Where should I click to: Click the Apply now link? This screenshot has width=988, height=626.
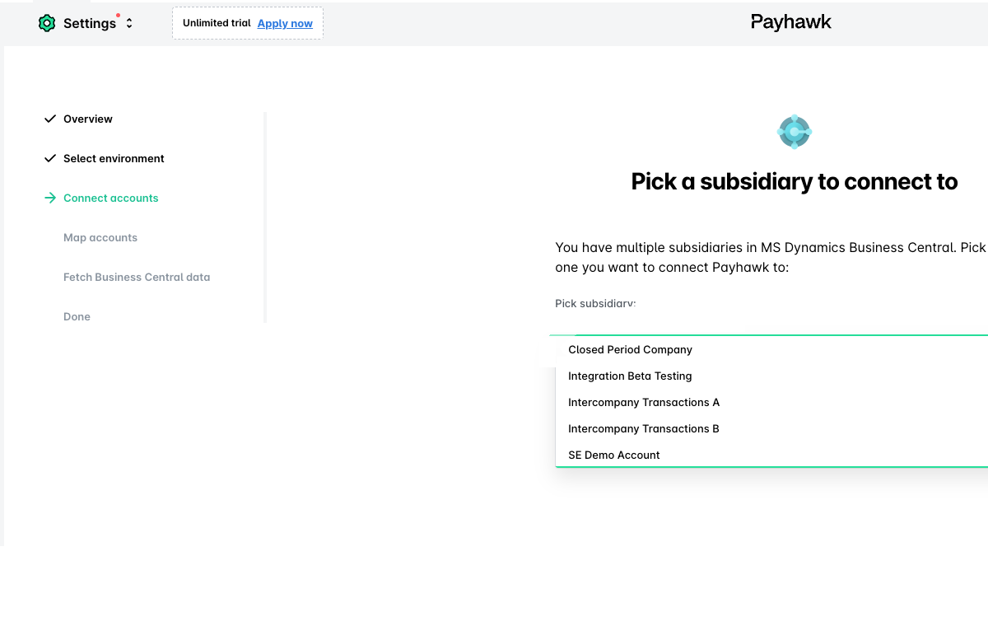285,23
